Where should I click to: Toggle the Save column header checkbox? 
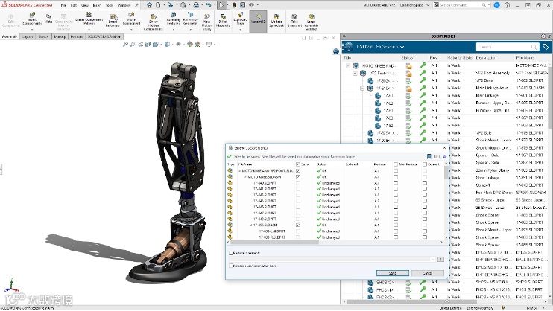(298, 164)
